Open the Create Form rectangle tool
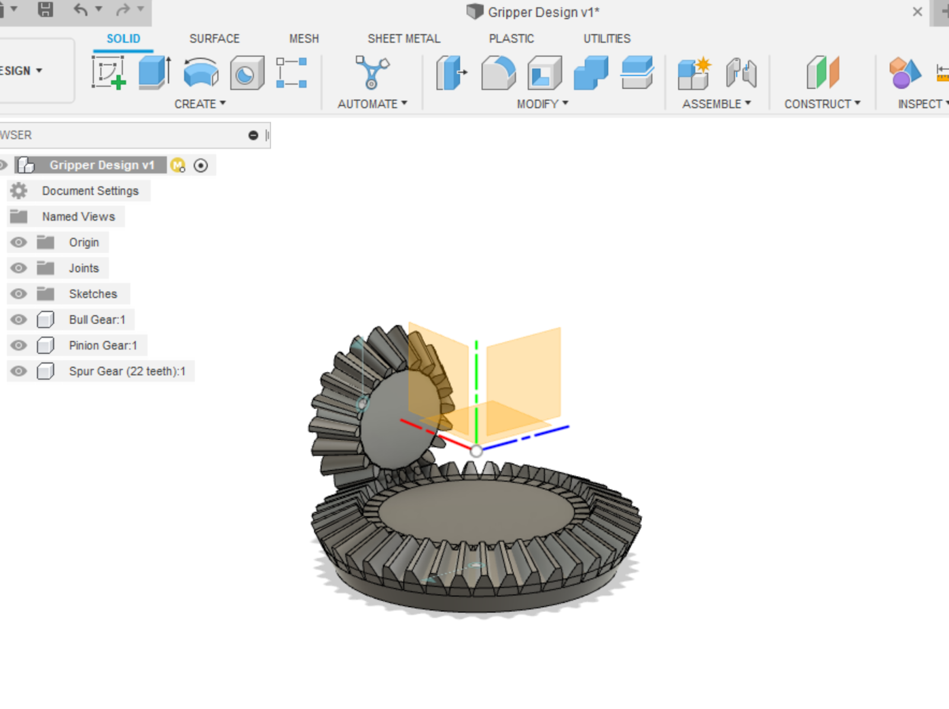Screen dimensions: 949x709 coord(292,73)
